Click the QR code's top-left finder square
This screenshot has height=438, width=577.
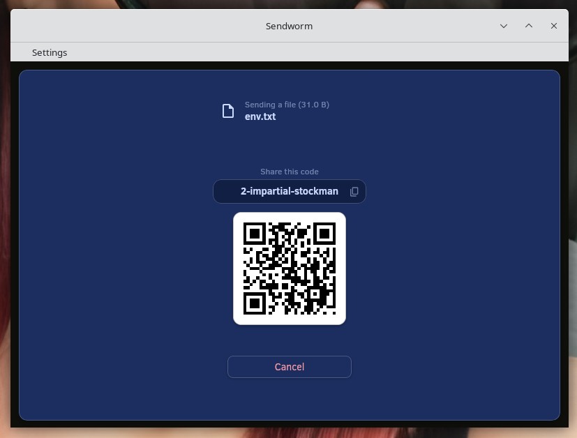[254, 234]
